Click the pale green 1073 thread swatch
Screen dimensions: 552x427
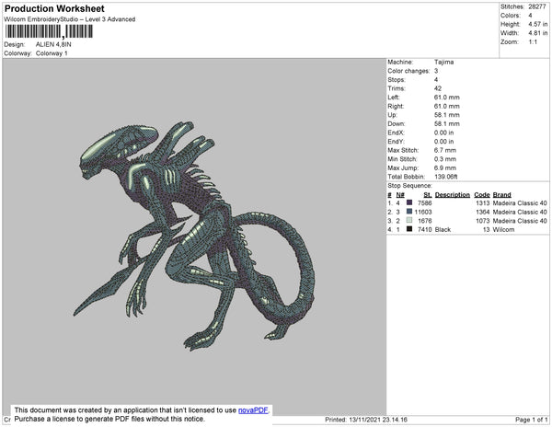pyautogui.click(x=409, y=220)
